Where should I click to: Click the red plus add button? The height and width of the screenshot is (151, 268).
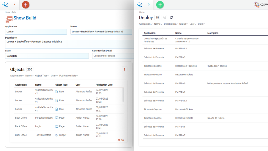[x=26, y=5]
